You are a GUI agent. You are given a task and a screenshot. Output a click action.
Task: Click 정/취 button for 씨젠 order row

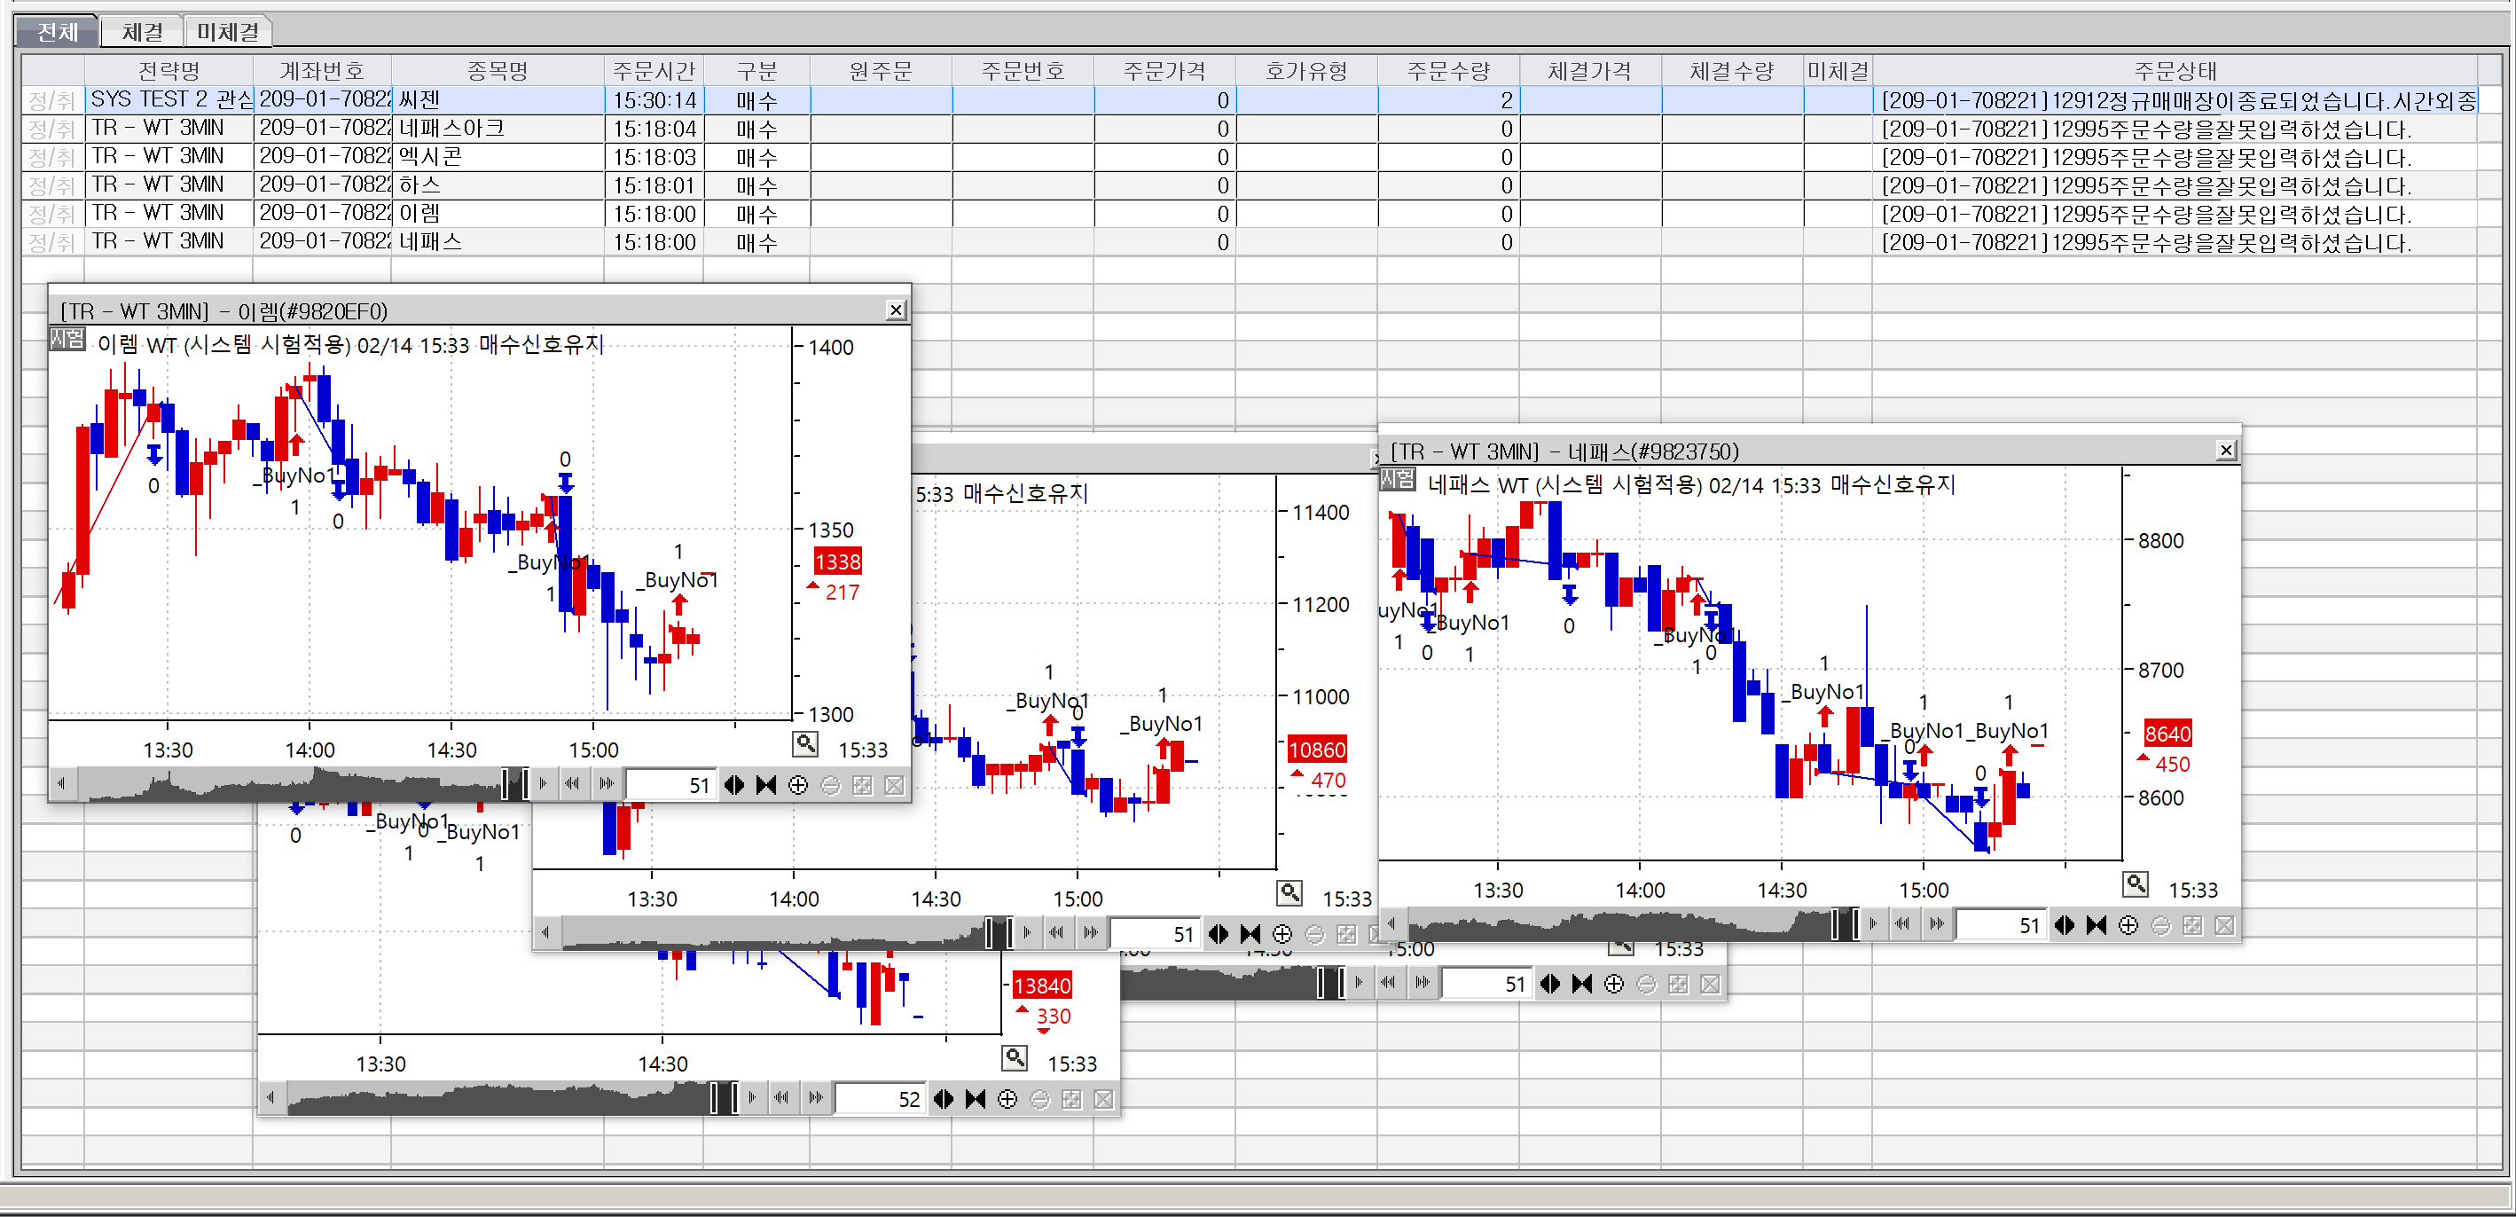[51, 99]
